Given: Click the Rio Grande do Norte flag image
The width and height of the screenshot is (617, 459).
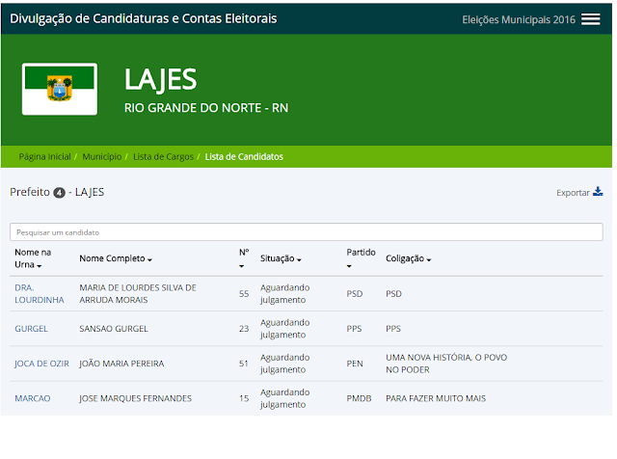Looking at the screenshot, I should click(x=60, y=89).
